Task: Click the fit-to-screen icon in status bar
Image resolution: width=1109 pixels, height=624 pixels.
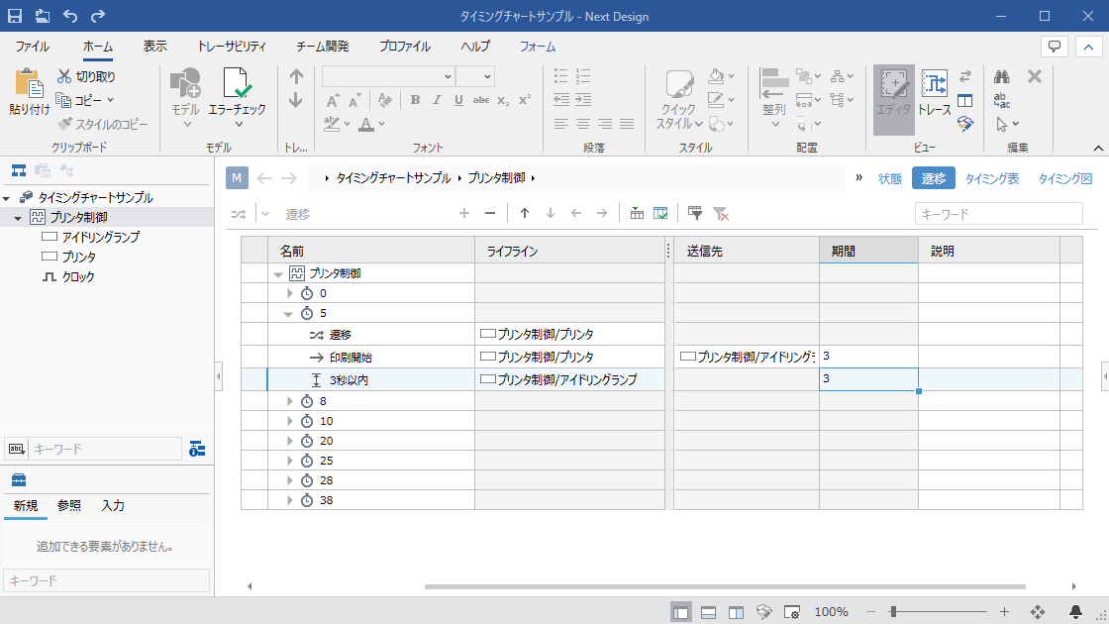Action: click(x=1038, y=612)
